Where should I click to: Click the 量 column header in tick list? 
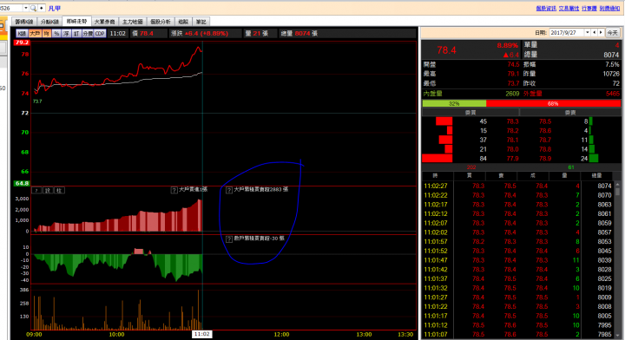pyautogui.click(x=564, y=175)
